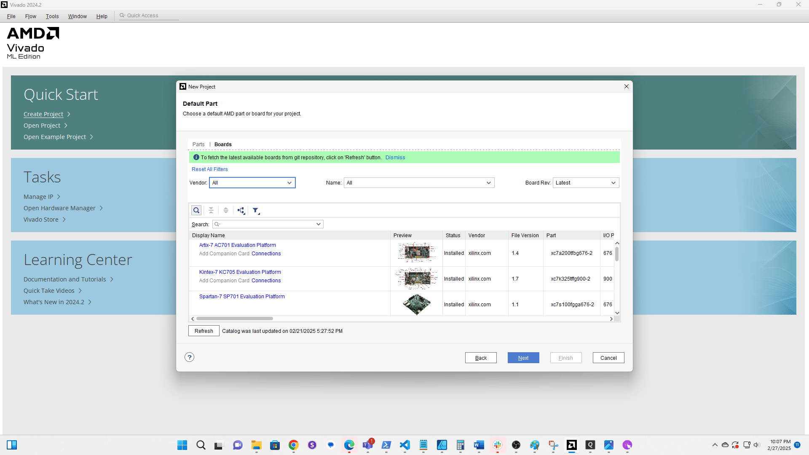Dismiss the git repository banner

coord(395,158)
